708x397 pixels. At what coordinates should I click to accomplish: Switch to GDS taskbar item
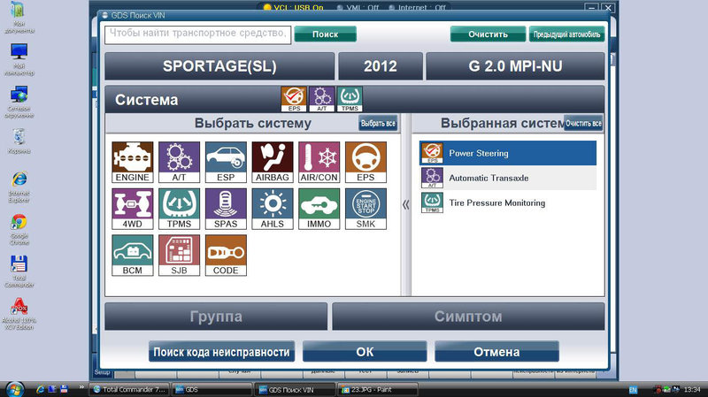pos(212,389)
